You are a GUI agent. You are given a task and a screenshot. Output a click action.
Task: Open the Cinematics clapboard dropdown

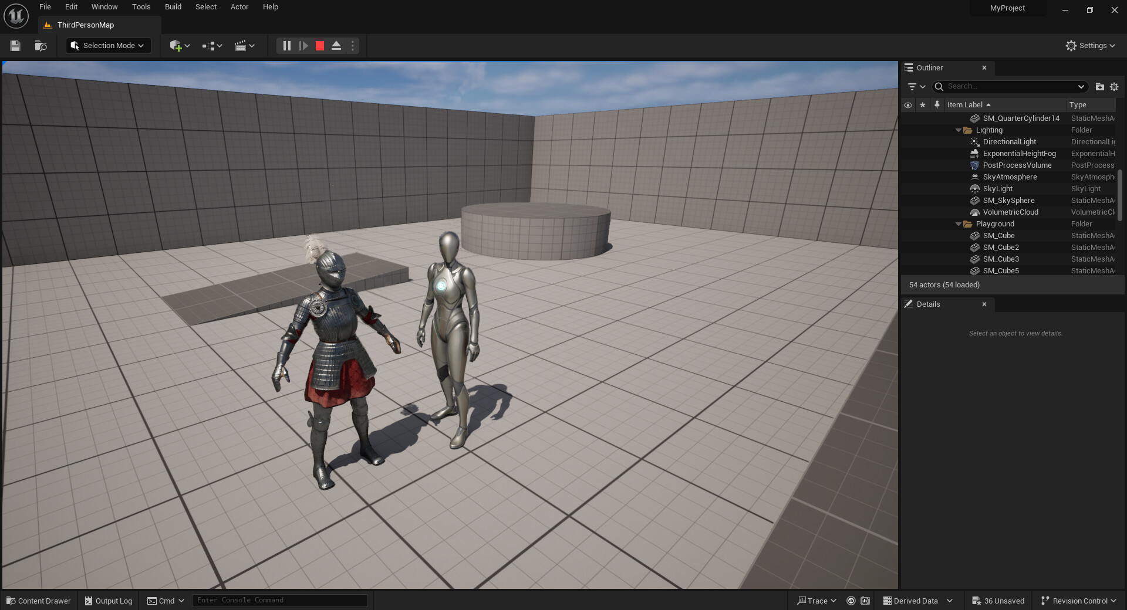coord(244,46)
